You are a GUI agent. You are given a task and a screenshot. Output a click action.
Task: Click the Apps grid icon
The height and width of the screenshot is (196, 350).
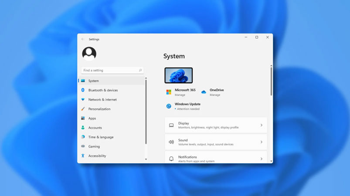pyautogui.click(x=83, y=118)
